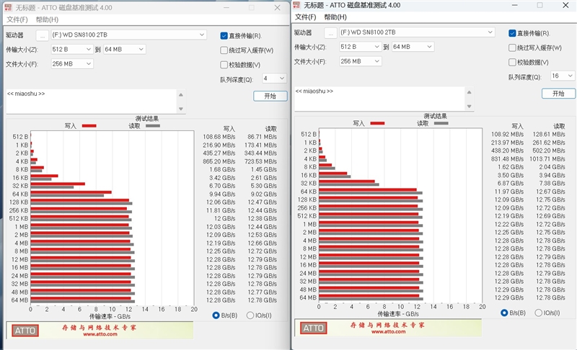The width and height of the screenshot is (577, 350).
Task: Select IO/s(I) radio in left window
Action: [250, 315]
